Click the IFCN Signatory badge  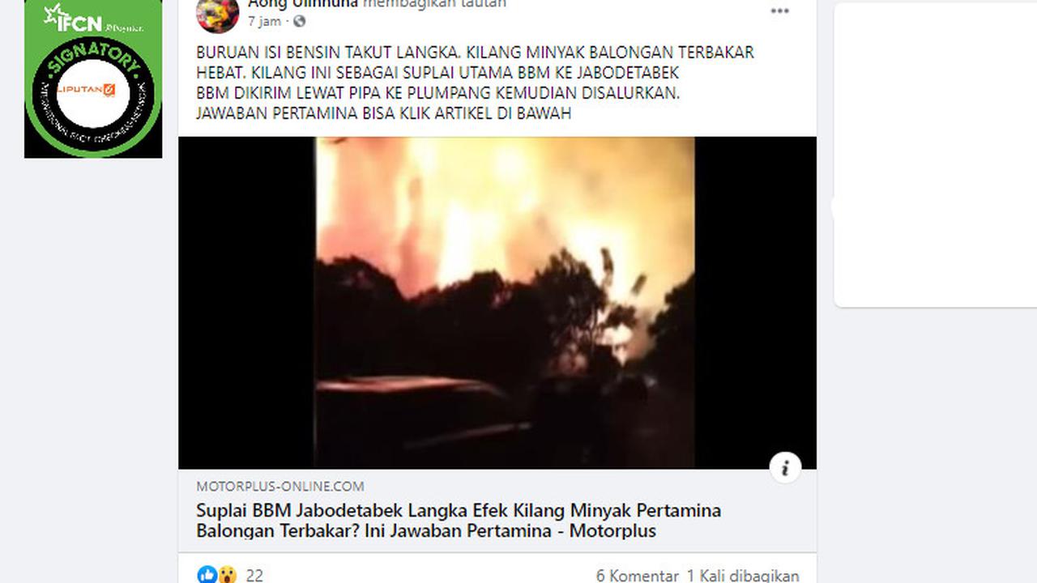click(x=93, y=79)
